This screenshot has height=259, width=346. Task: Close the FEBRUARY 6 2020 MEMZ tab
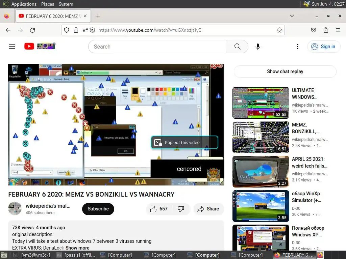(x=85, y=16)
